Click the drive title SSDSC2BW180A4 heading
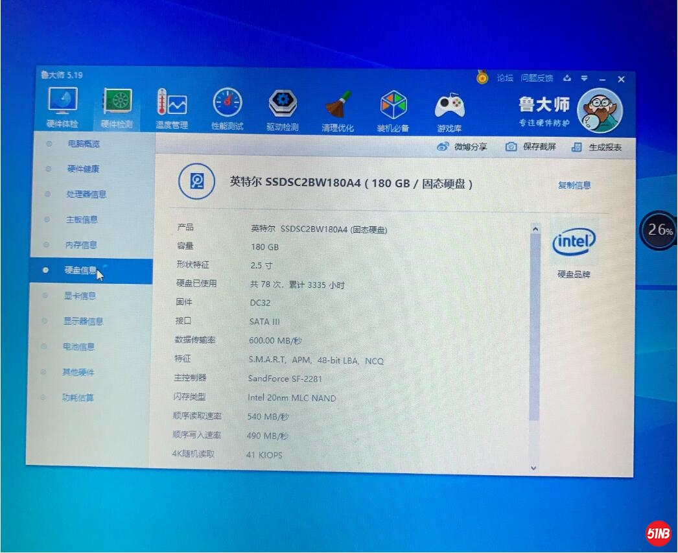Screen dimensions: 678x553 [351, 183]
